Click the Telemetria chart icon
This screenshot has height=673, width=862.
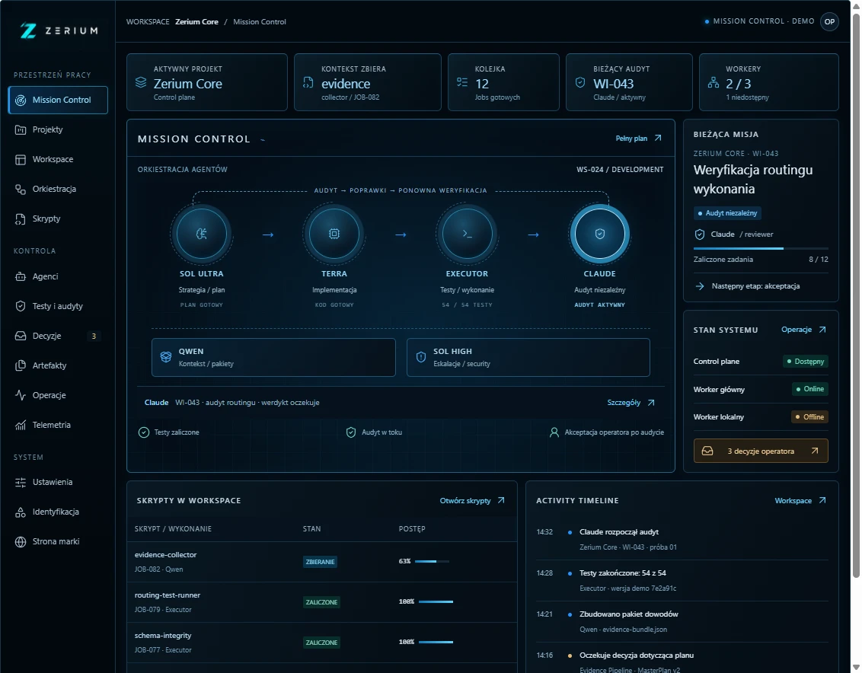tap(21, 425)
